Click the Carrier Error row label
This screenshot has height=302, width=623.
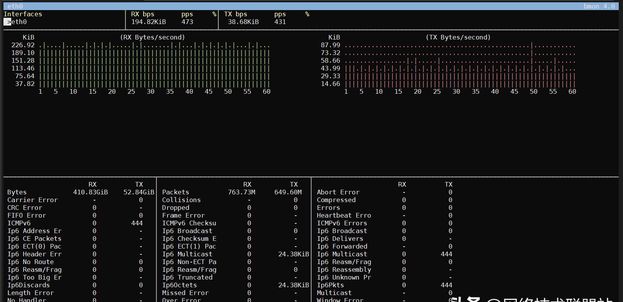coord(33,200)
